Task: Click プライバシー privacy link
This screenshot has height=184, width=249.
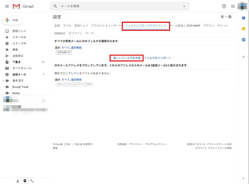Action: (136, 144)
